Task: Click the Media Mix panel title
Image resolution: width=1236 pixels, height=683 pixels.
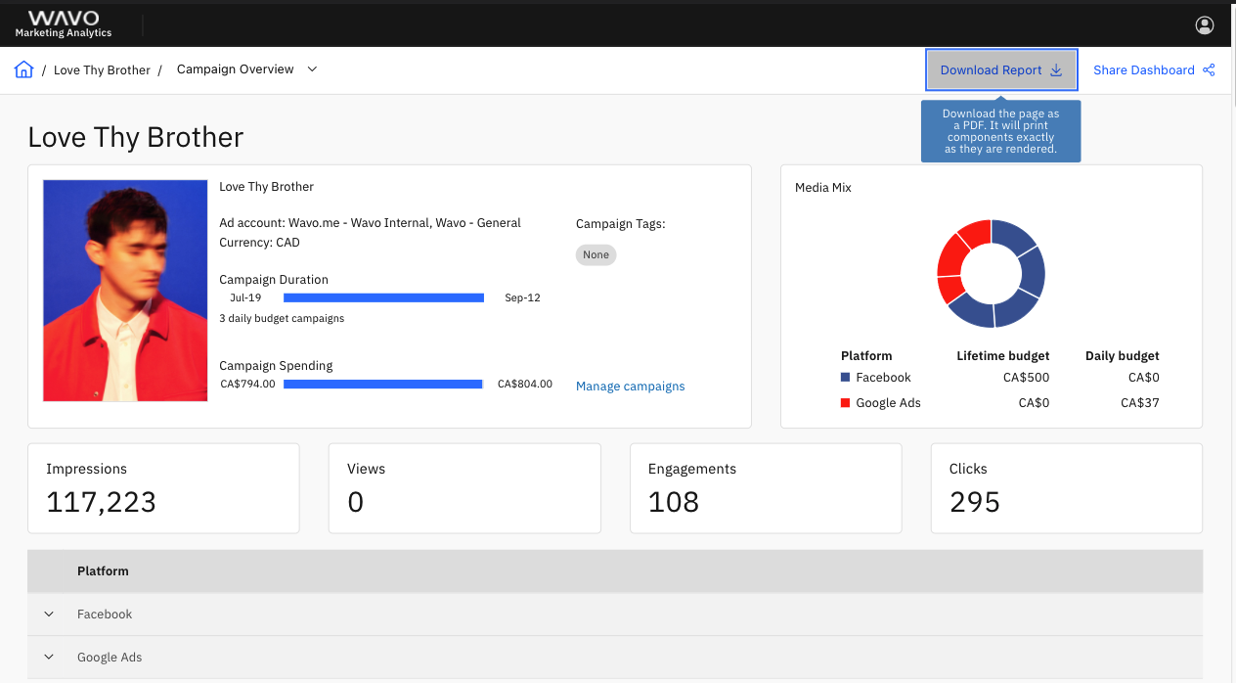Action: [823, 187]
